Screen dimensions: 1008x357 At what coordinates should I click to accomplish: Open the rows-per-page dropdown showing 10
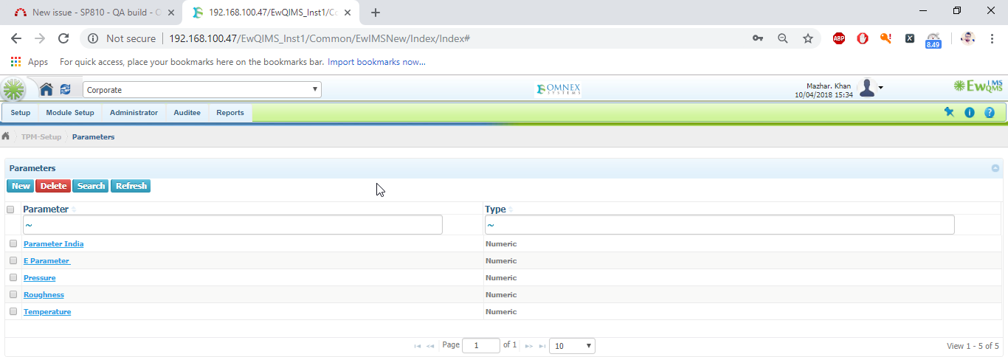point(572,345)
